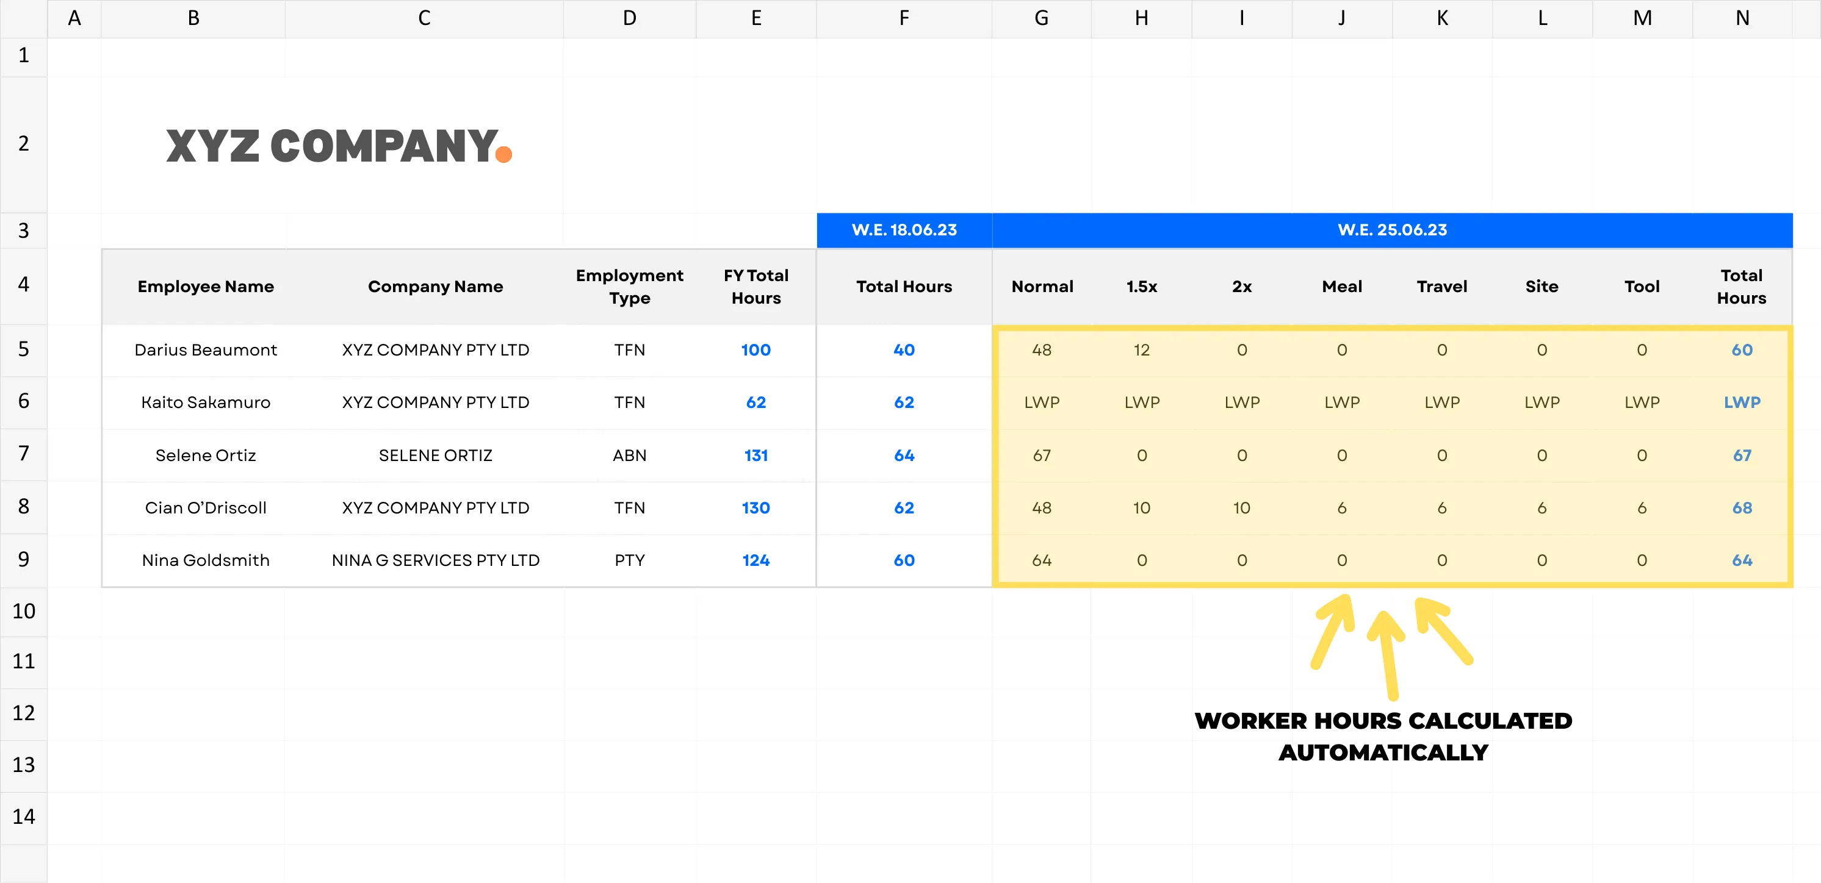The width and height of the screenshot is (1821, 883).
Task: Select Darius Beaumont's total hours 40
Action: [904, 351]
